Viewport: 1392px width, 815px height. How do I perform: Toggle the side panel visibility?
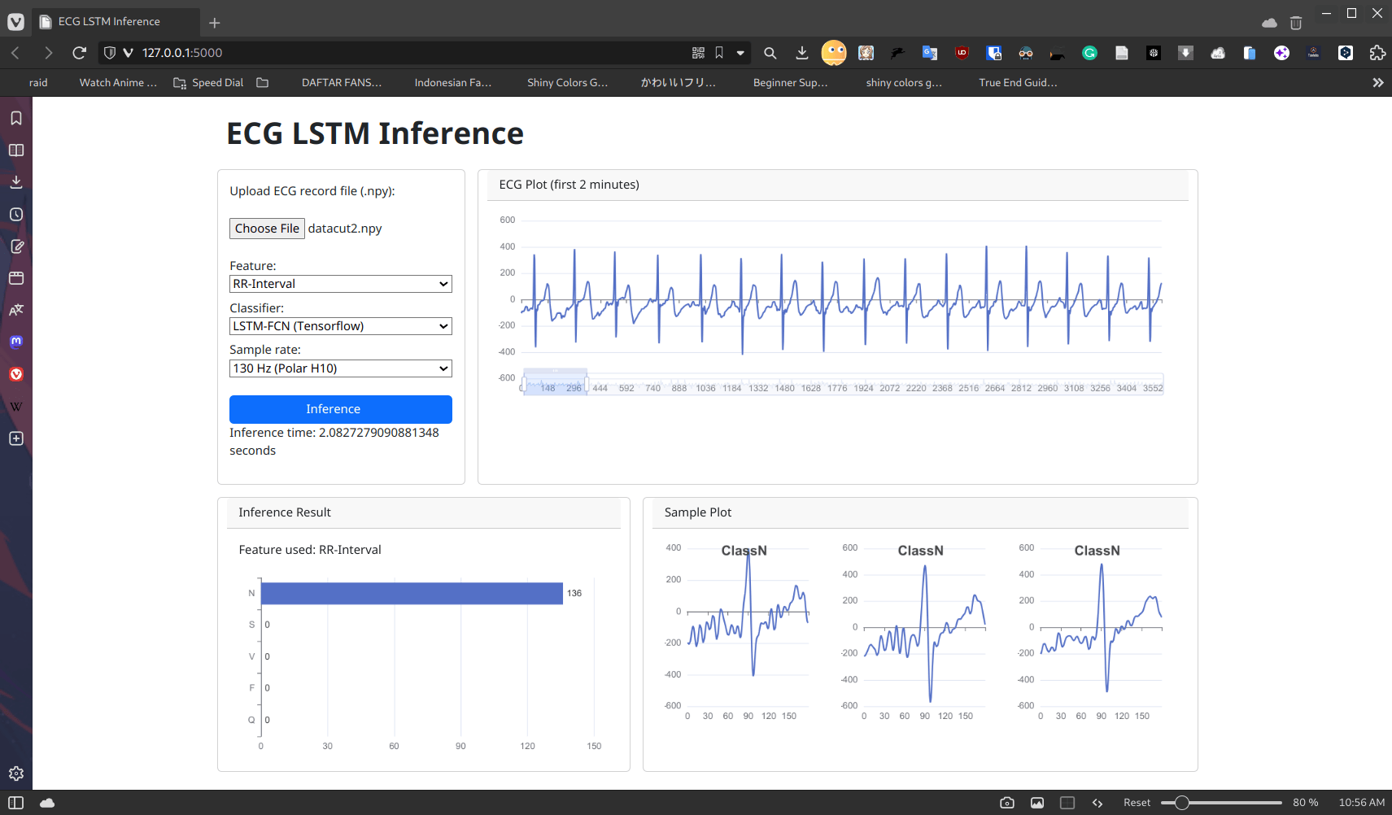click(15, 803)
